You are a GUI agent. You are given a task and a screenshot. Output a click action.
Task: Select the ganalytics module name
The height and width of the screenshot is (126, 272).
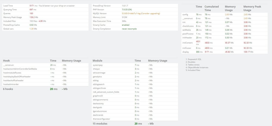(x=98, y=77)
